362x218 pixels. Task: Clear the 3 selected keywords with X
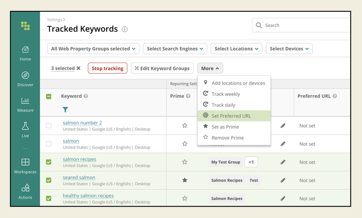(79, 68)
